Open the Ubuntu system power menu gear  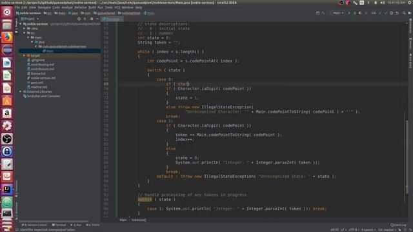coord(409,3)
